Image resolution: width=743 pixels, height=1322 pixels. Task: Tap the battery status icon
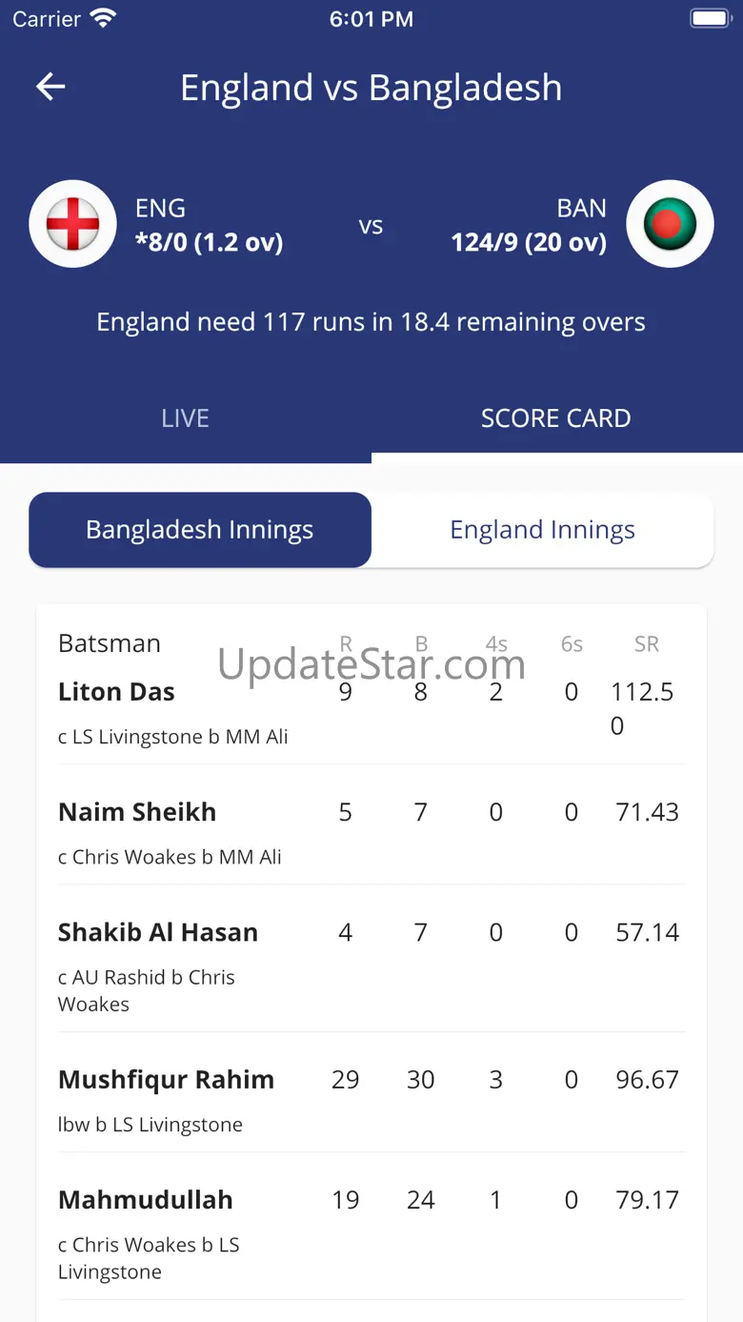tap(709, 18)
